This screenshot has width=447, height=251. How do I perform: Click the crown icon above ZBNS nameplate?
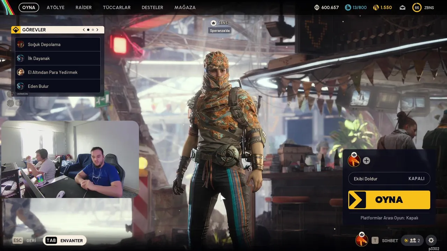click(213, 23)
